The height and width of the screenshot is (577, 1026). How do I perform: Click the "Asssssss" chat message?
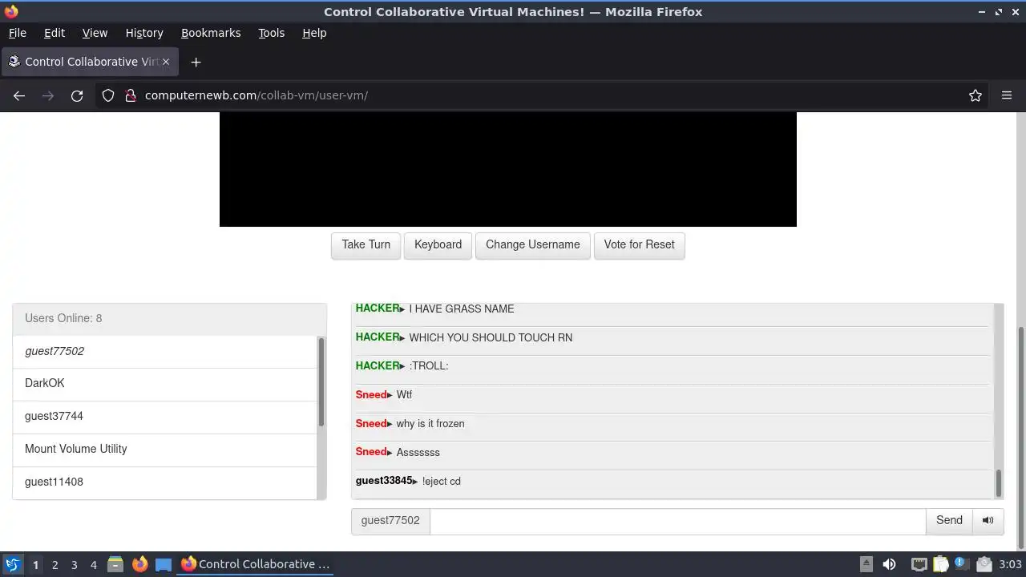tap(418, 453)
